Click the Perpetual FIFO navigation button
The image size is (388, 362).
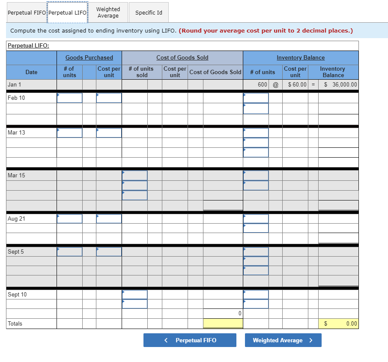click(190, 340)
